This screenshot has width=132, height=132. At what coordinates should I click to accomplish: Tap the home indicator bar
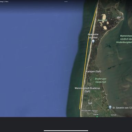66,131
